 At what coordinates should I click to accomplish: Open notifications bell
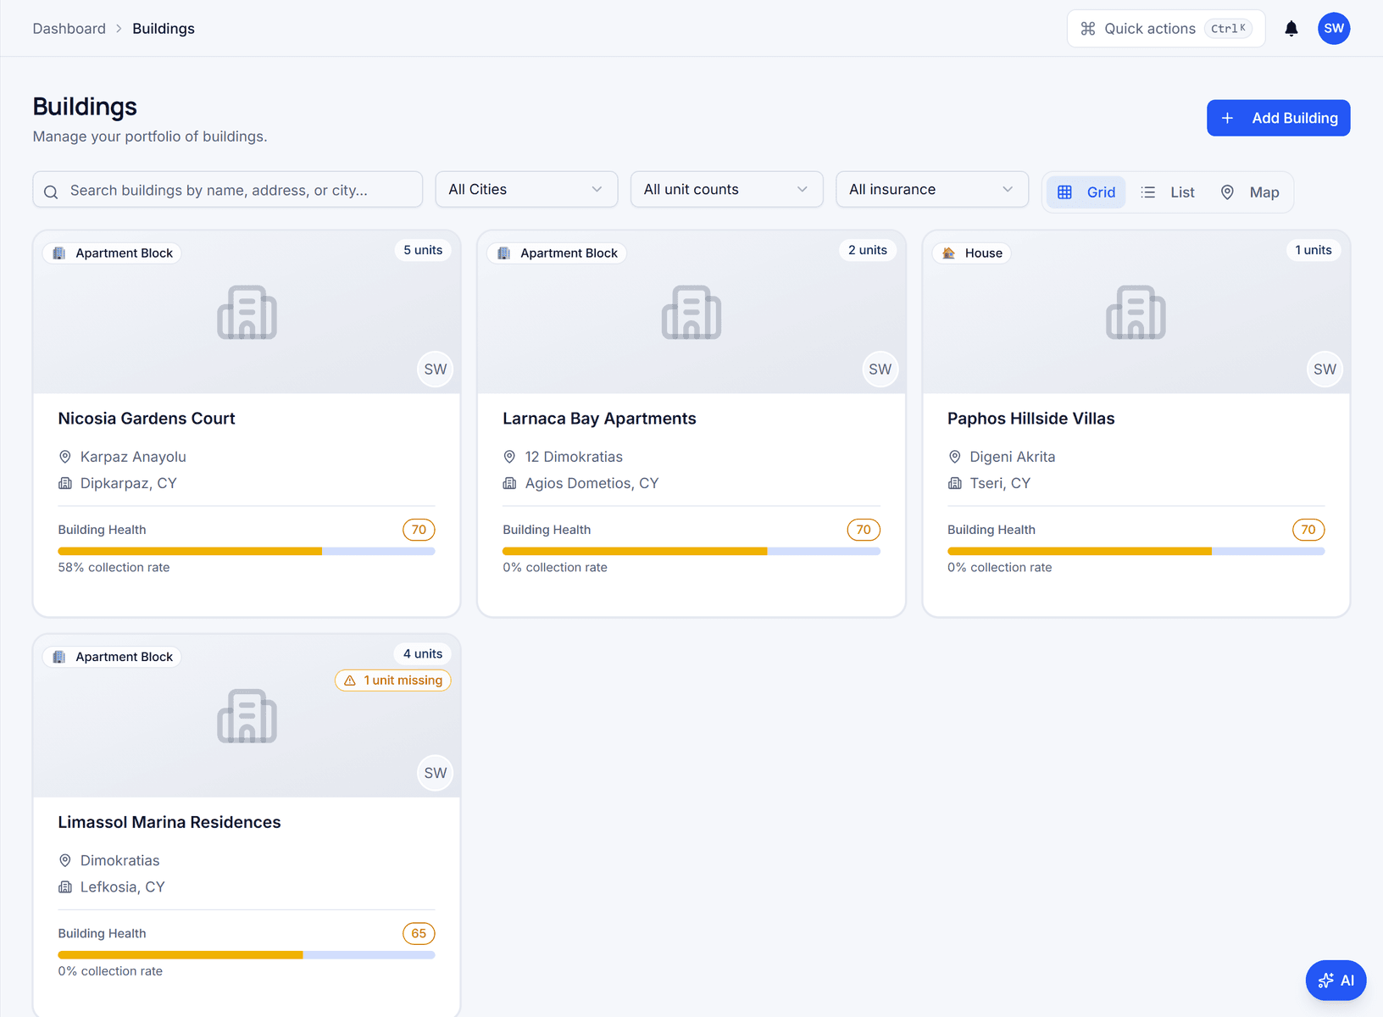tap(1291, 29)
